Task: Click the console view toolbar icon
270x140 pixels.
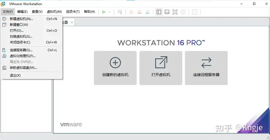Action: click(x=194, y=12)
